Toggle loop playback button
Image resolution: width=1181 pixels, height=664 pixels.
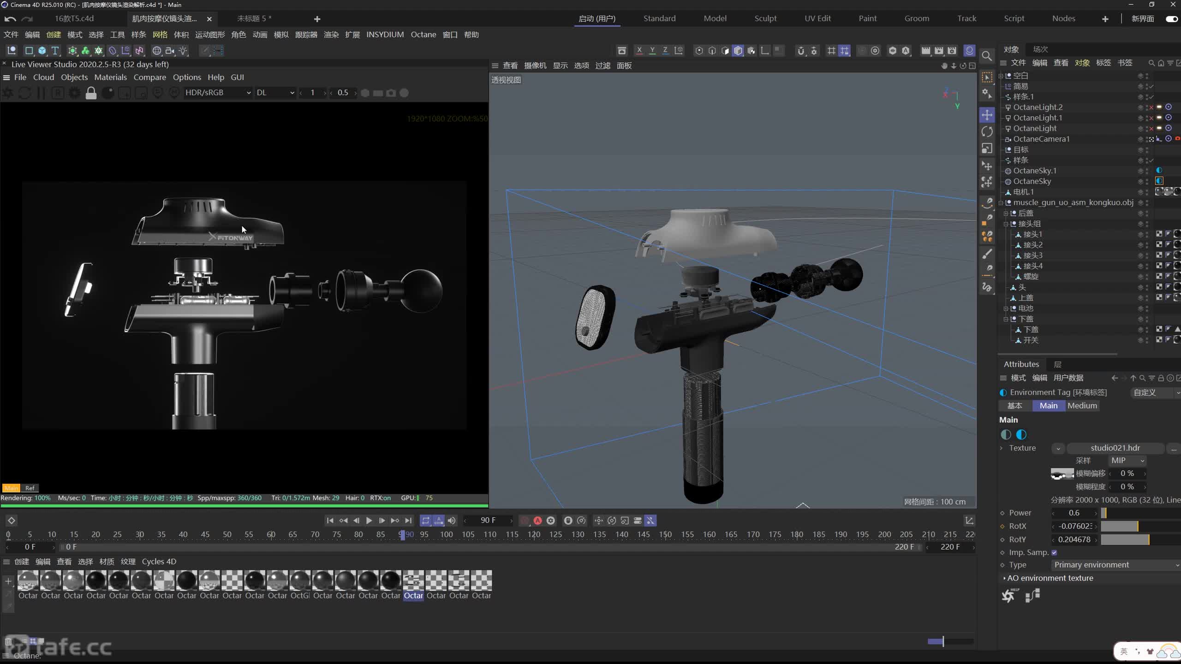pyautogui.click(x=425, y=521)
